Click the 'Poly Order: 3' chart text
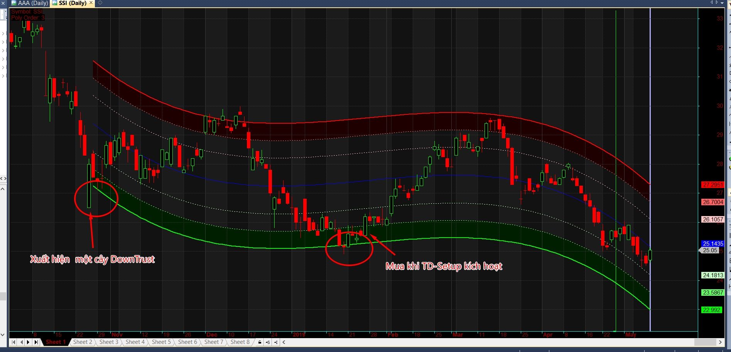The width and height of the screenshot is (731, 352). (28, 18)
